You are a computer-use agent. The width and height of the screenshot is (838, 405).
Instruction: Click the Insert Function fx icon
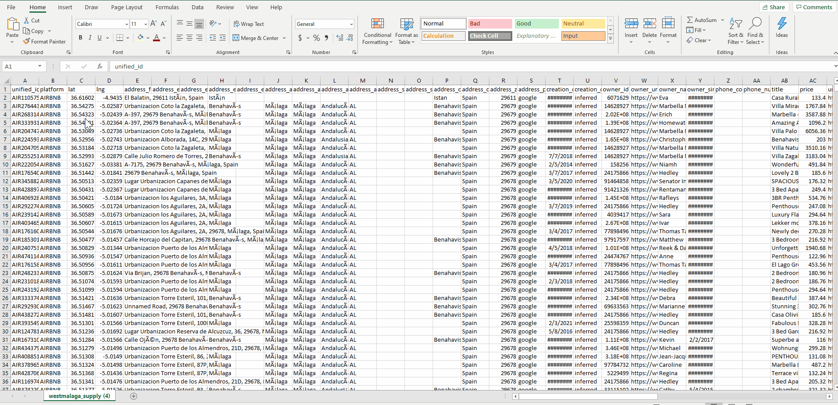(x=100, y=66)
